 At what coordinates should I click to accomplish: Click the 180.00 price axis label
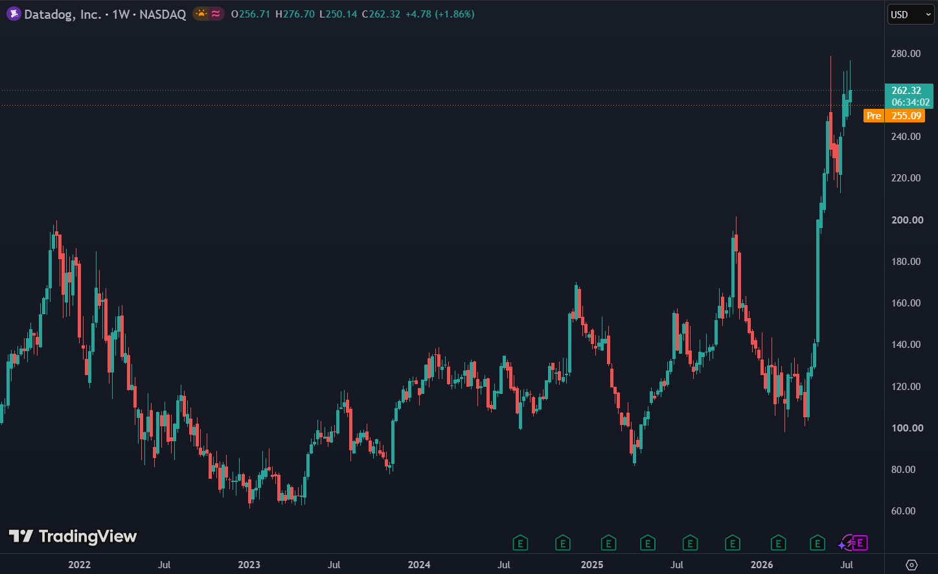click(906, 261)
